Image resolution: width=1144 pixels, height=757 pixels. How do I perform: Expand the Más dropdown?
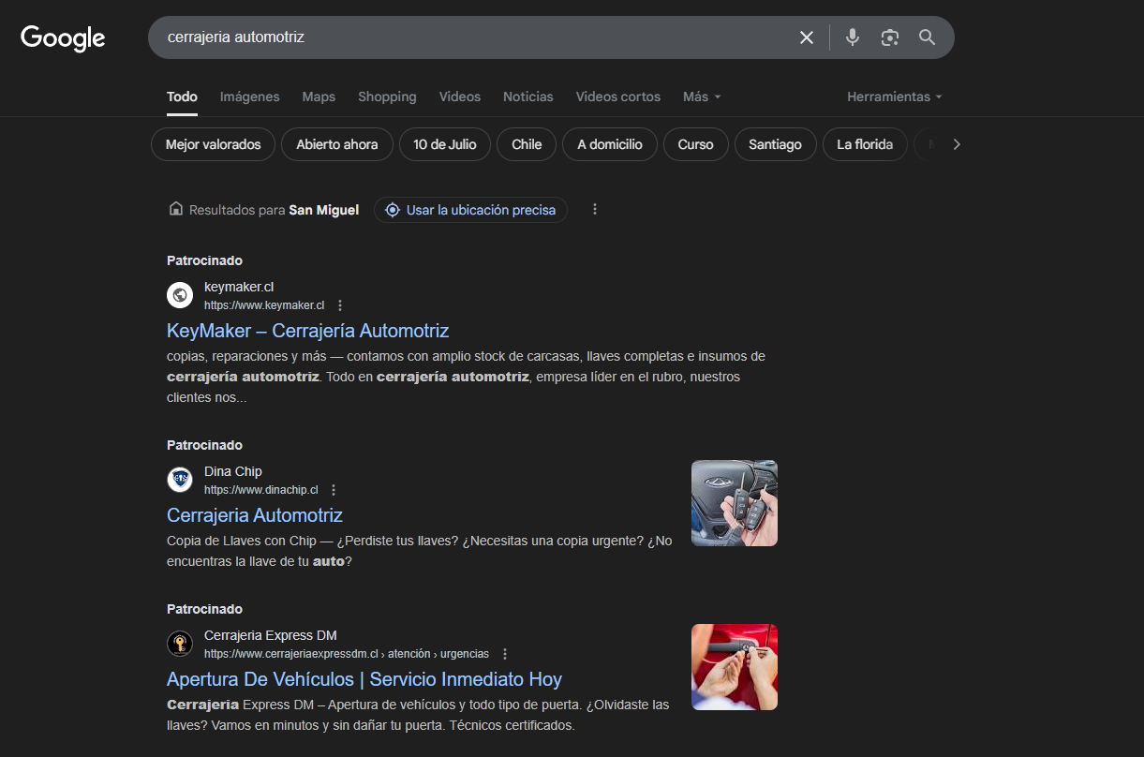(702, 96)
